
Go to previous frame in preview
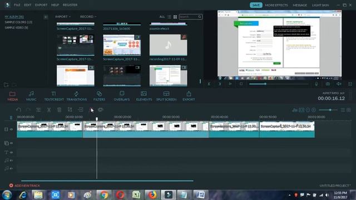coord(209,84)
